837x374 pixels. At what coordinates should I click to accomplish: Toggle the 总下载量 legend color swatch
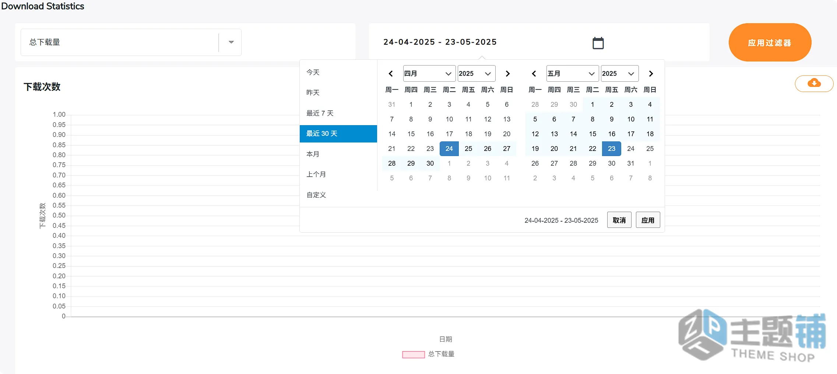point(414,354)
